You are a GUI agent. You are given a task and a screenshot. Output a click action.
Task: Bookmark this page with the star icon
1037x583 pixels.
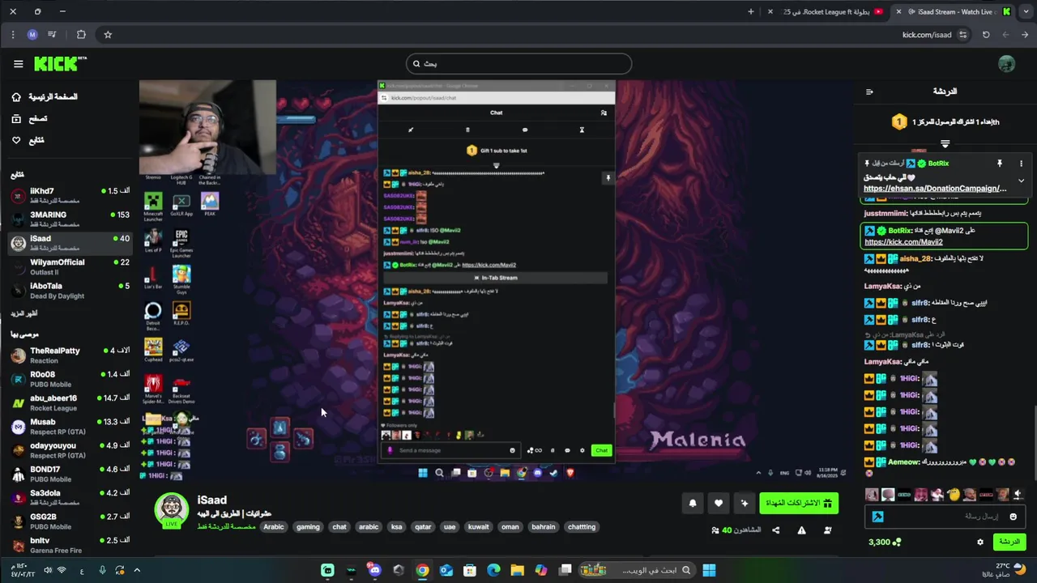click(108, 35)
